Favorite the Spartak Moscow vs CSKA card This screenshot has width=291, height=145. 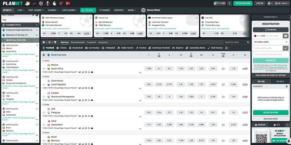point(144,18)
